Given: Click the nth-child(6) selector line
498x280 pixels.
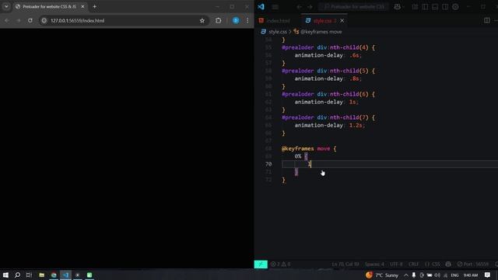Looking at the screenshot, I should pyautogui.click(x=328, y=94).
